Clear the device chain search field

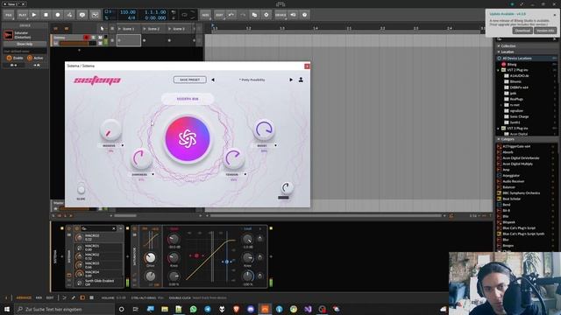(114, 228)
